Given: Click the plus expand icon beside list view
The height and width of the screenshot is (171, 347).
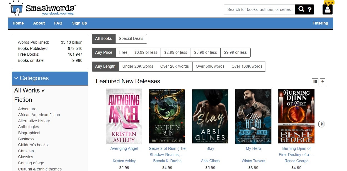Looking at the screenshot, I should (x=323, y=82).
